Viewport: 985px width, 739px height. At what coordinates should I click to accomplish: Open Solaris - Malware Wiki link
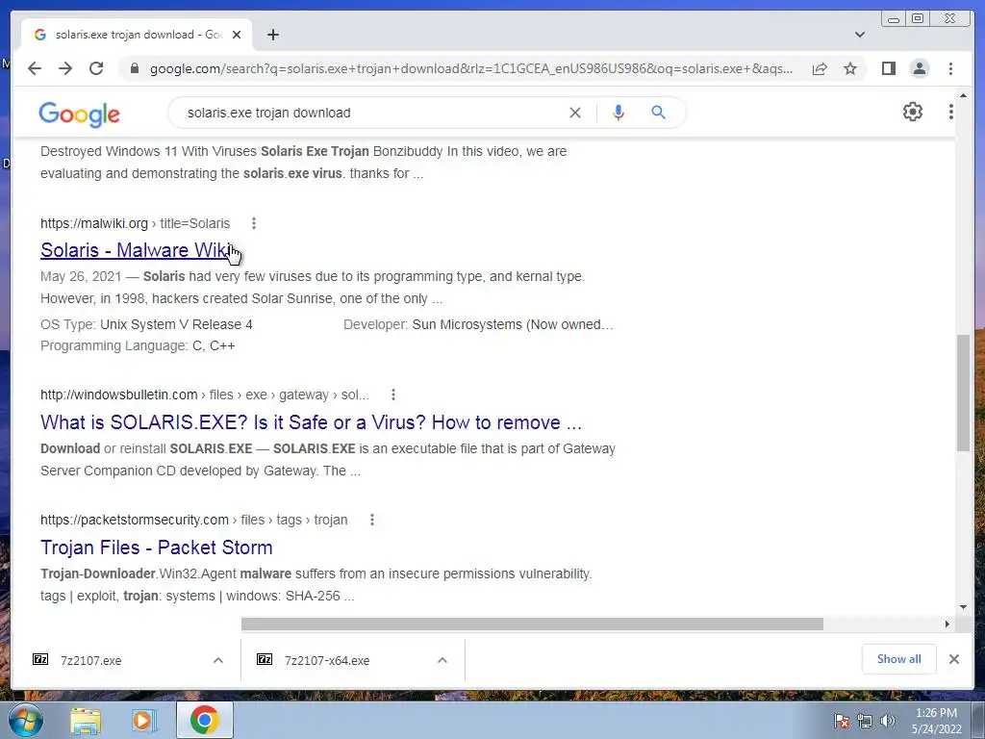pos(135,250)
